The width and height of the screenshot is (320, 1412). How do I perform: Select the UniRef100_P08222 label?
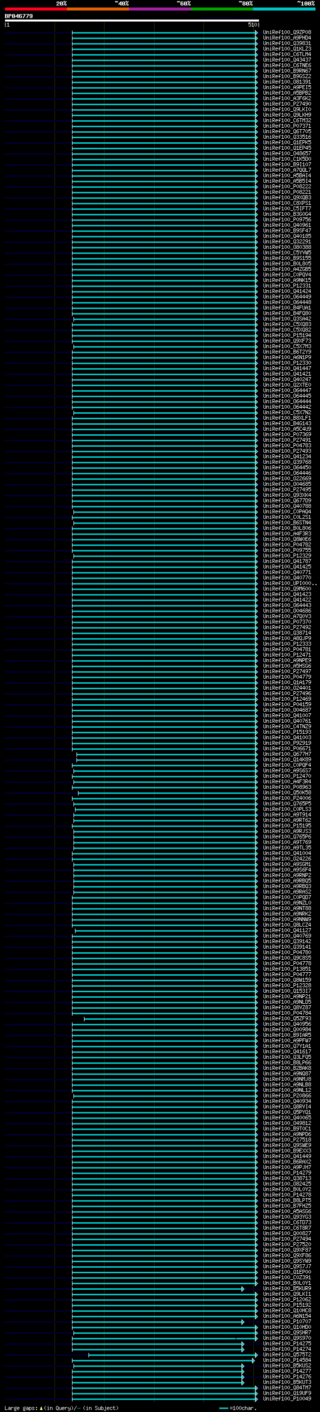pyautogui.click(x=286, y=186)
